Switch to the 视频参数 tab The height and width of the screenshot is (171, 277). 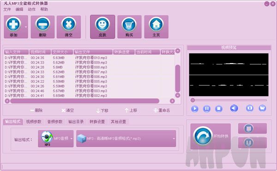tap(34, 122)
